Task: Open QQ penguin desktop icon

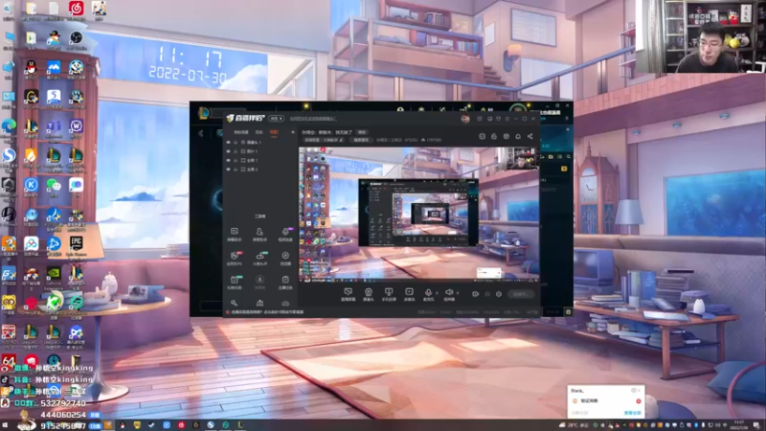Action: pos(31,69)
